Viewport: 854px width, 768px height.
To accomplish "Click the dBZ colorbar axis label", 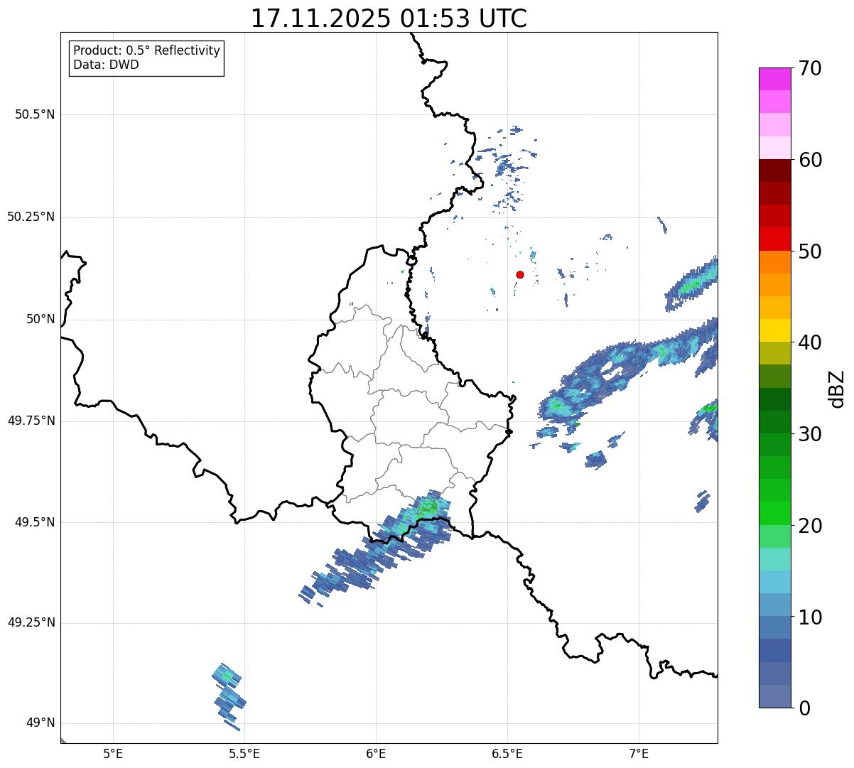I will click(837, 389).
